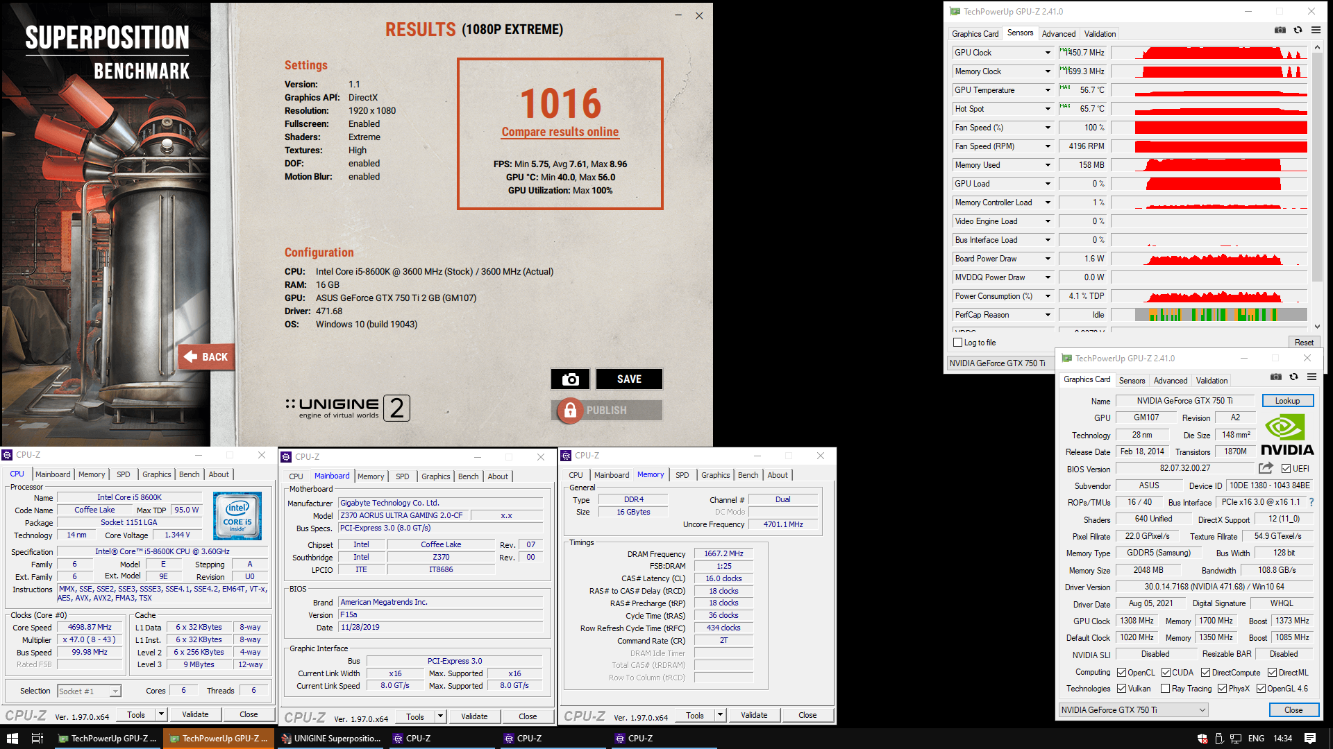Screen dimensions: 1333x749
Task: Open Fan Speed (RPM) sensor dropdown
Action: [x=1048, y=146]
